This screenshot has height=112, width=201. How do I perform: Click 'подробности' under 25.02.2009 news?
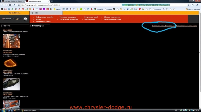point(8,70)
